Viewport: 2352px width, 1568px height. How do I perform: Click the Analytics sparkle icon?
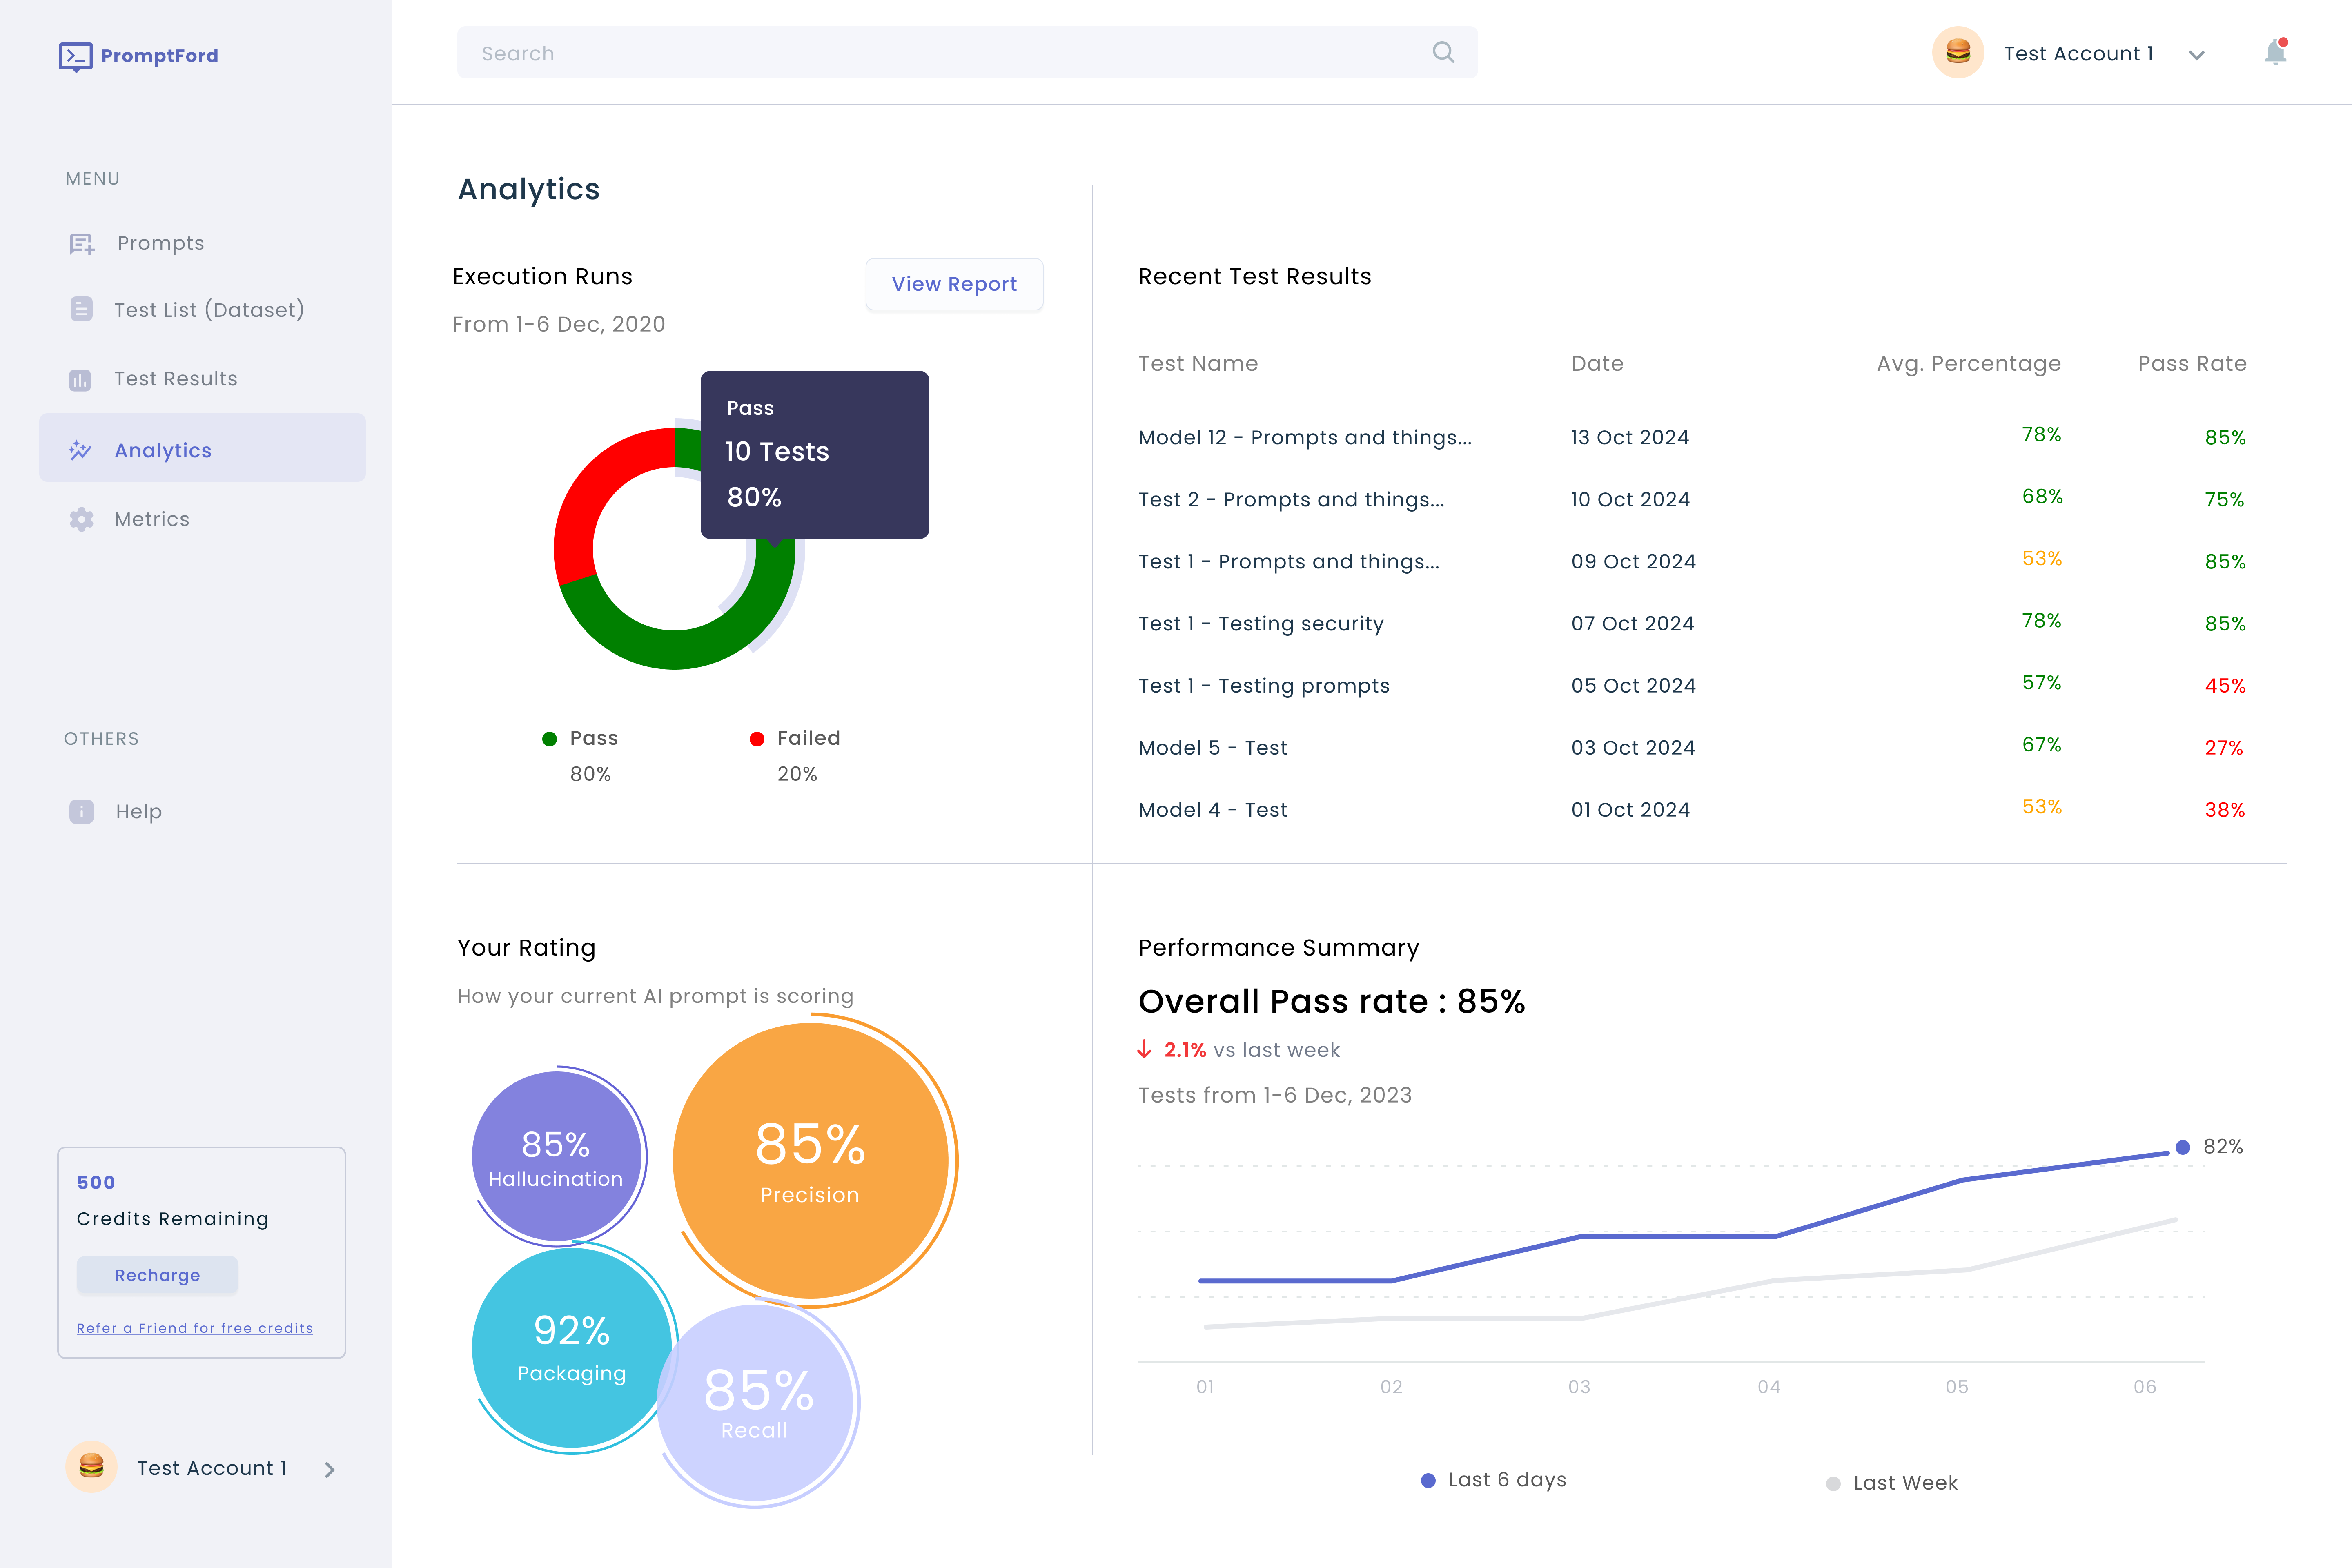(x=81, y=450)
